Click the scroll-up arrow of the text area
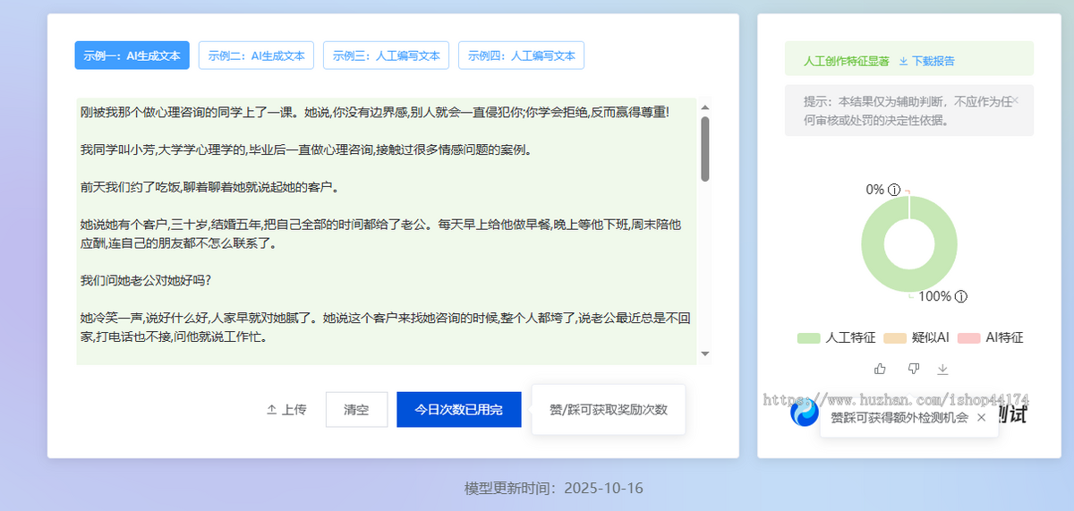The height and width of the screenshot is (511, 1074). point(705,106)
